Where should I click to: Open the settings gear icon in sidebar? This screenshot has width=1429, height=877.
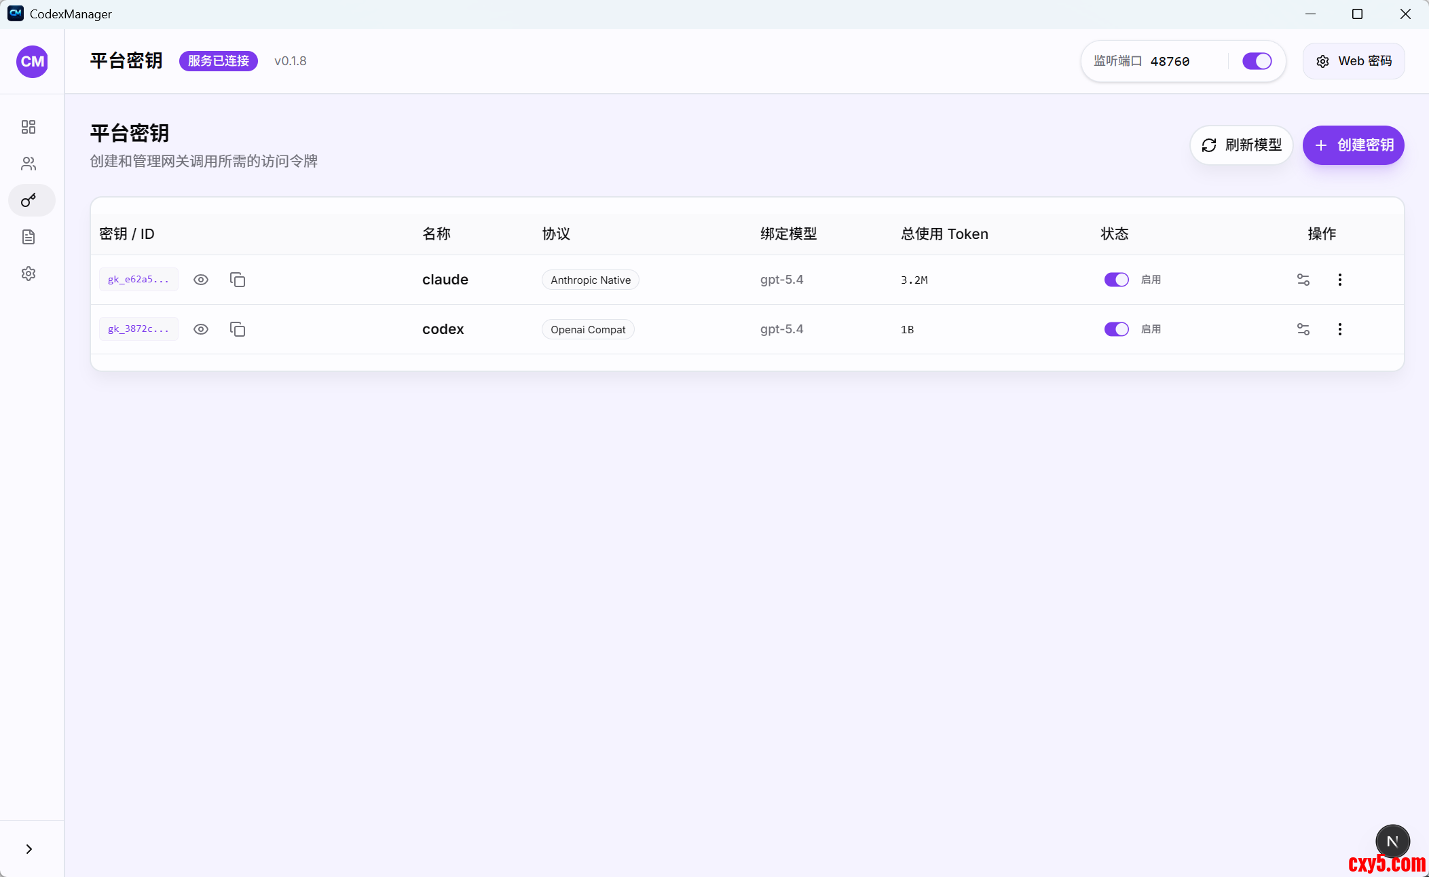pos(29,274)
